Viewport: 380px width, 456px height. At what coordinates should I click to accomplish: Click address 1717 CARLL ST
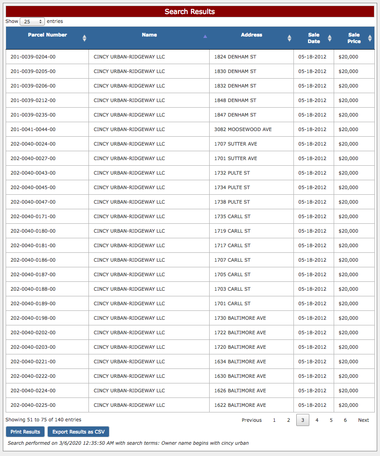tap(232, 245)
